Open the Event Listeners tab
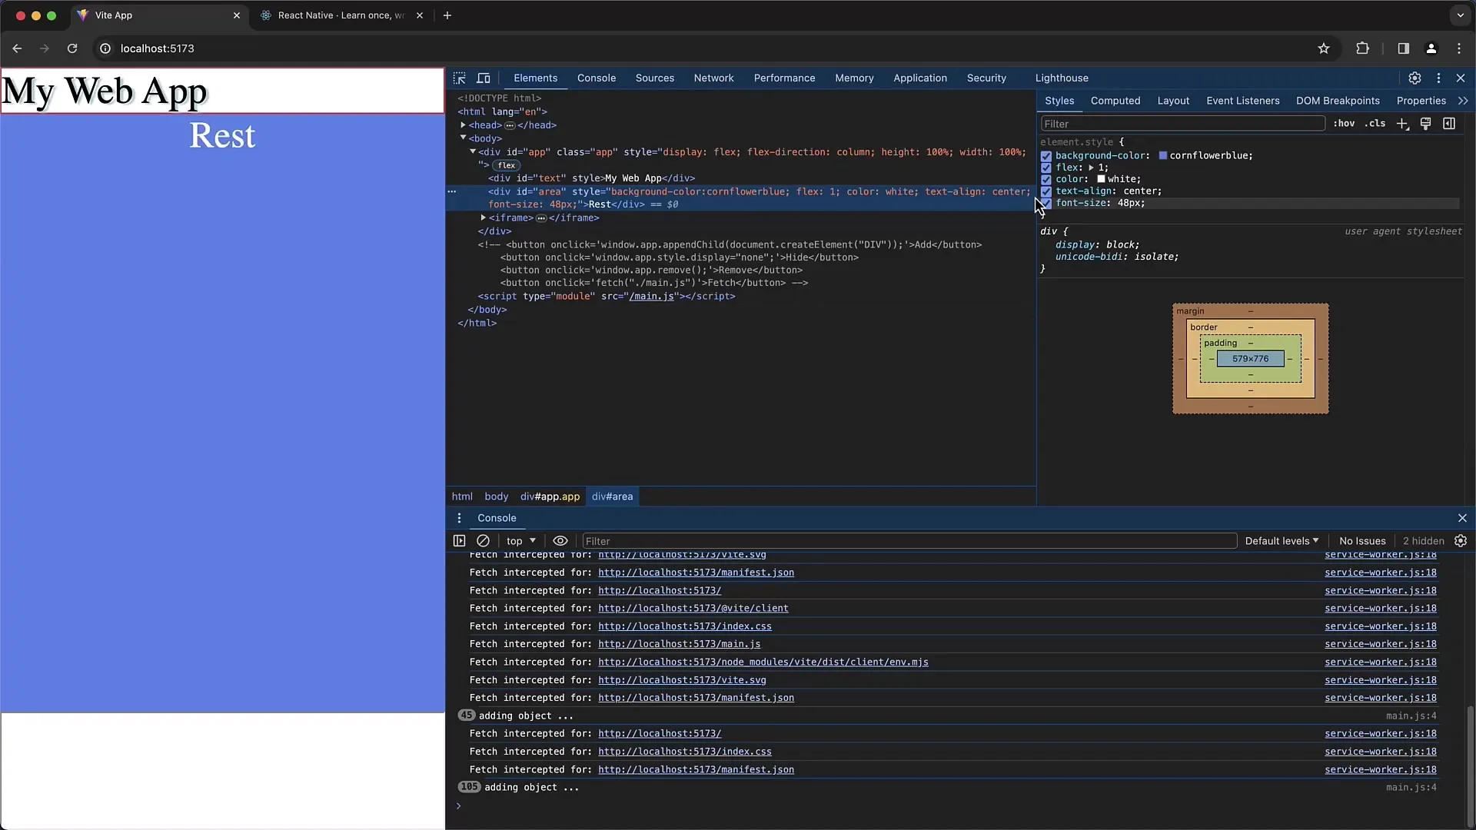The height and width of the screenshot is (830, 1476). tap(1243, 101)
